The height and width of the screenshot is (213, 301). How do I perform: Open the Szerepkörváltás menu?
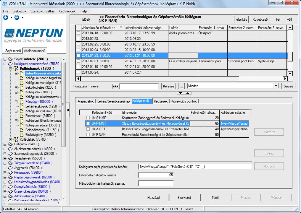42,11
